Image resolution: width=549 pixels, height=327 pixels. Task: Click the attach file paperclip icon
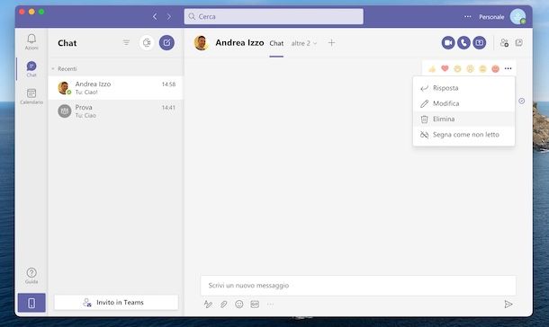point(224,305)
